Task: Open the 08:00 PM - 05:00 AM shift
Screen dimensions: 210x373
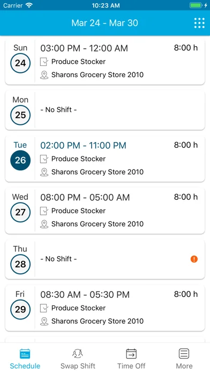Action: pos(105,211)
